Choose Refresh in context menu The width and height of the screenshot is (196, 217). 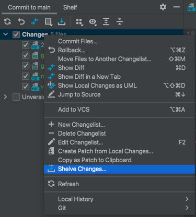119,184
